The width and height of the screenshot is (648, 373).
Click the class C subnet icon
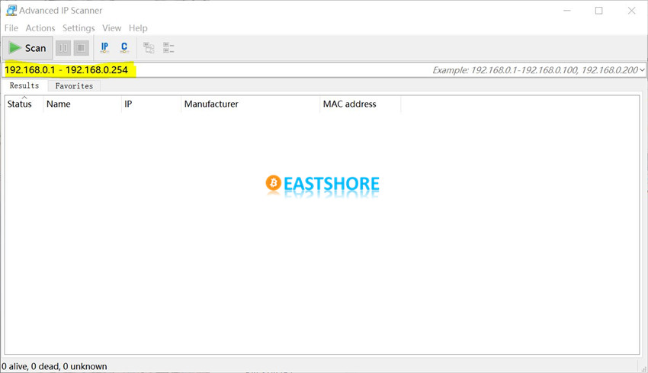coord(124,48)
